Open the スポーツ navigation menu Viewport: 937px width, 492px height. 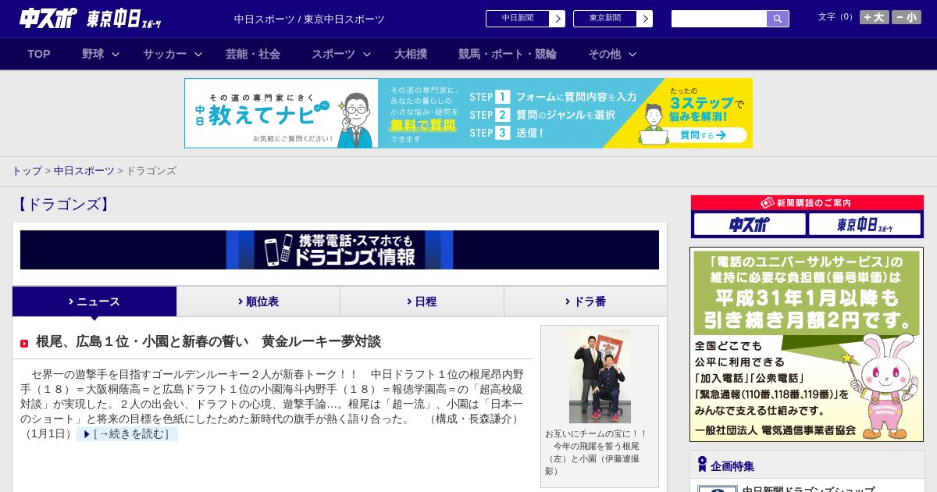pyautogui.click(x=333, y=54)
